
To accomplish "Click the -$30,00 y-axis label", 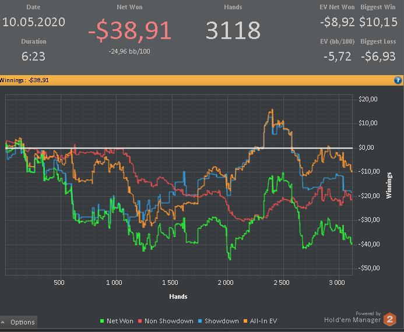I will (368, 220).
